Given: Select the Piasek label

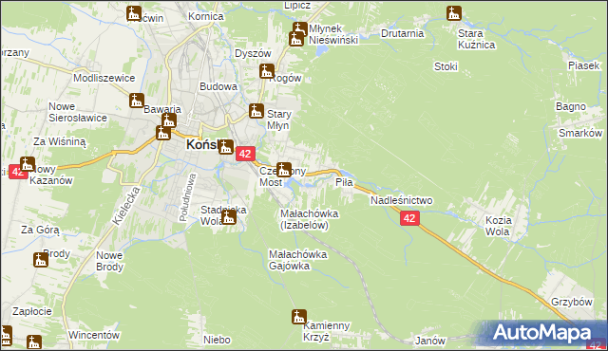Looking at the screenshot, I should (x=584, y=65).
